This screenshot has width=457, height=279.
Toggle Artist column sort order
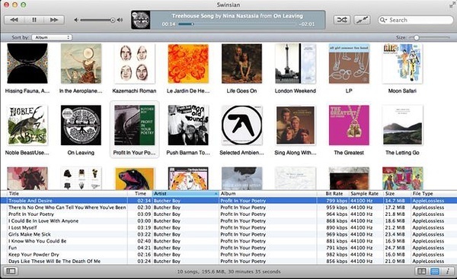186,193
